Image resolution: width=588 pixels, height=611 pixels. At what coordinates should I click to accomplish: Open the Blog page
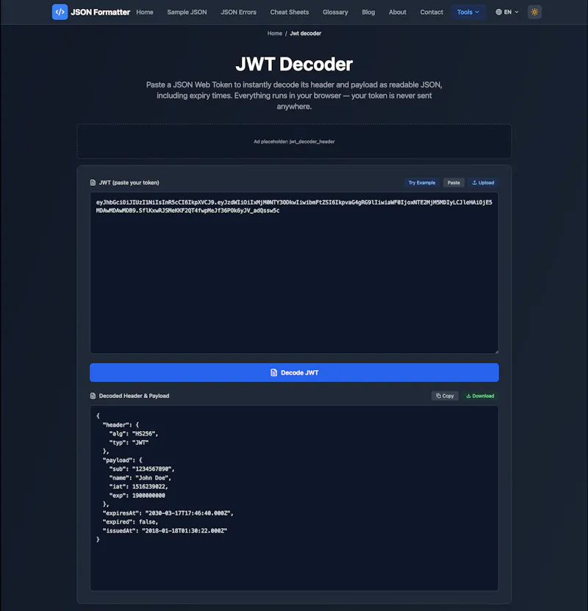[368, 12]
